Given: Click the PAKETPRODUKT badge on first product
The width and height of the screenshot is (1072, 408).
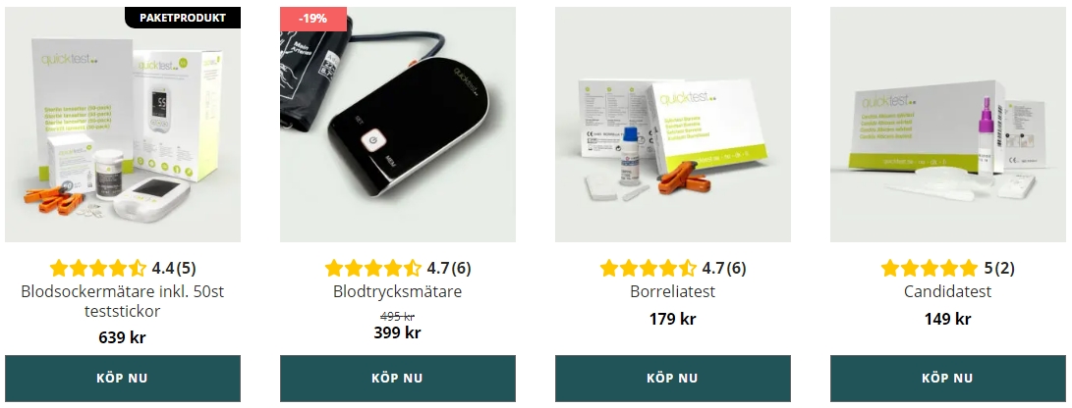Looking at the screenshot, I should point(183,18).
